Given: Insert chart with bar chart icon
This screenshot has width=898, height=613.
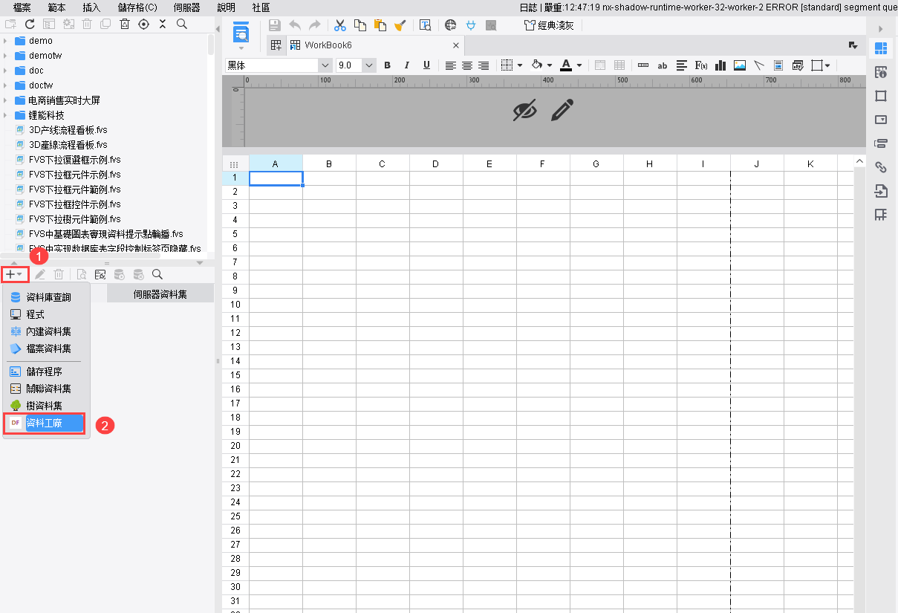Looking at the screenshot, I should pos(720,65).
